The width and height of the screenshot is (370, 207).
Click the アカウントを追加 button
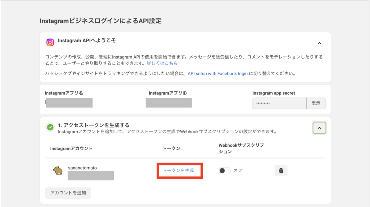[68, 193]
